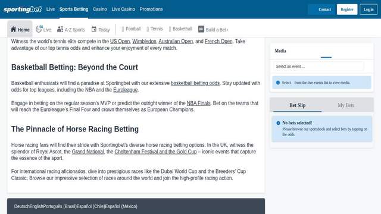This screenshot has width=381, height=214.
Task: Open the Live Casino menu item
Action: [123, 10]
